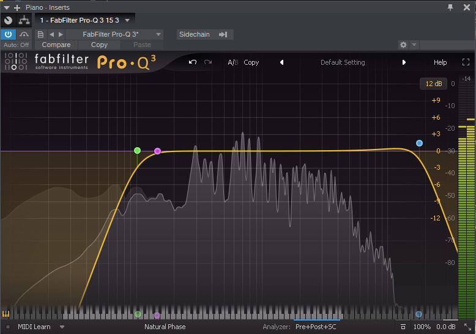The height and width of the screenshot is (334, 476).
Task: Select the green EQ band node
Action: point(137,150)
